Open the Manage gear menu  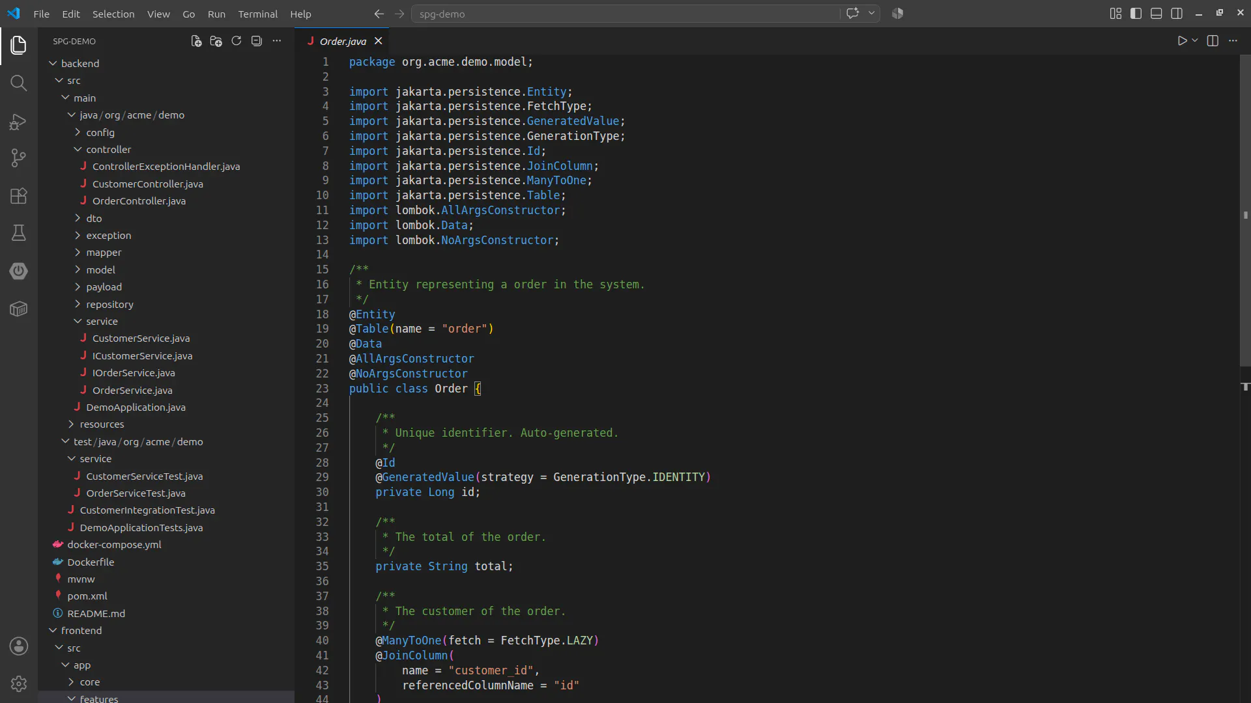coord(18,683)
